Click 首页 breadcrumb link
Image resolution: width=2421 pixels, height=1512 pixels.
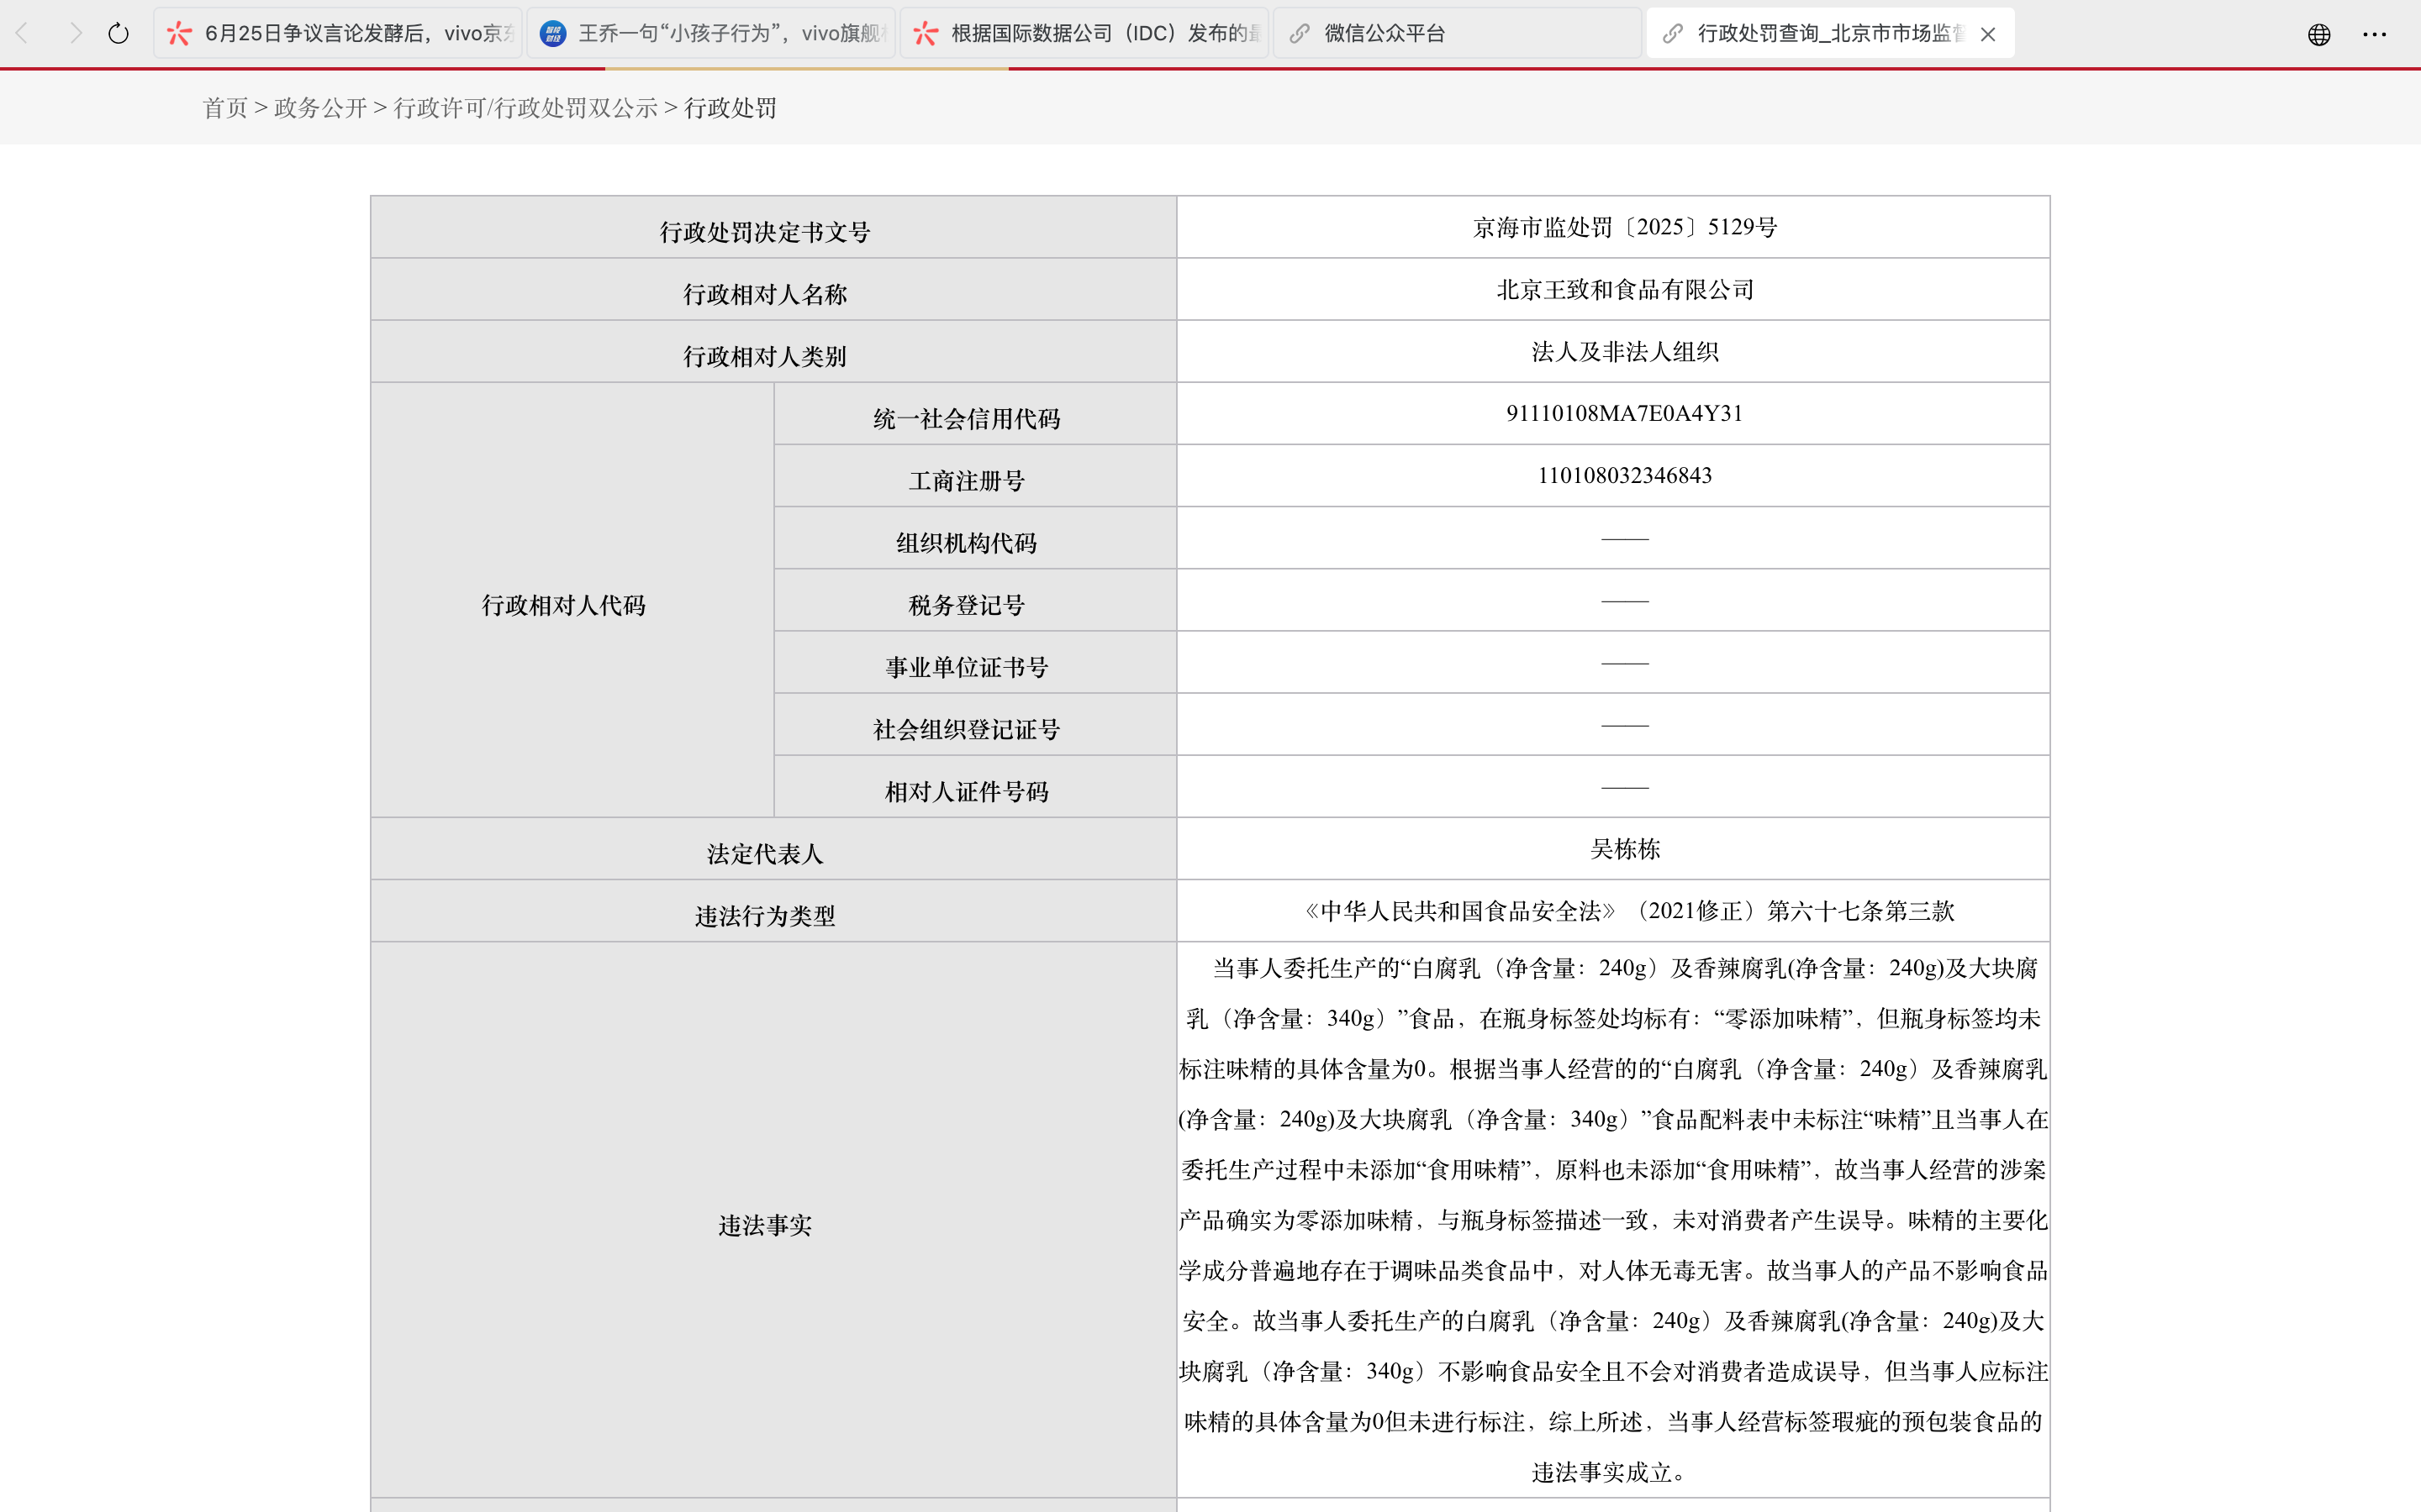click(225, 108)
